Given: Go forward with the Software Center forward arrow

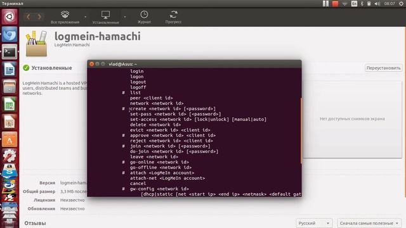Looking at the screenshot, I should [39, 17].
